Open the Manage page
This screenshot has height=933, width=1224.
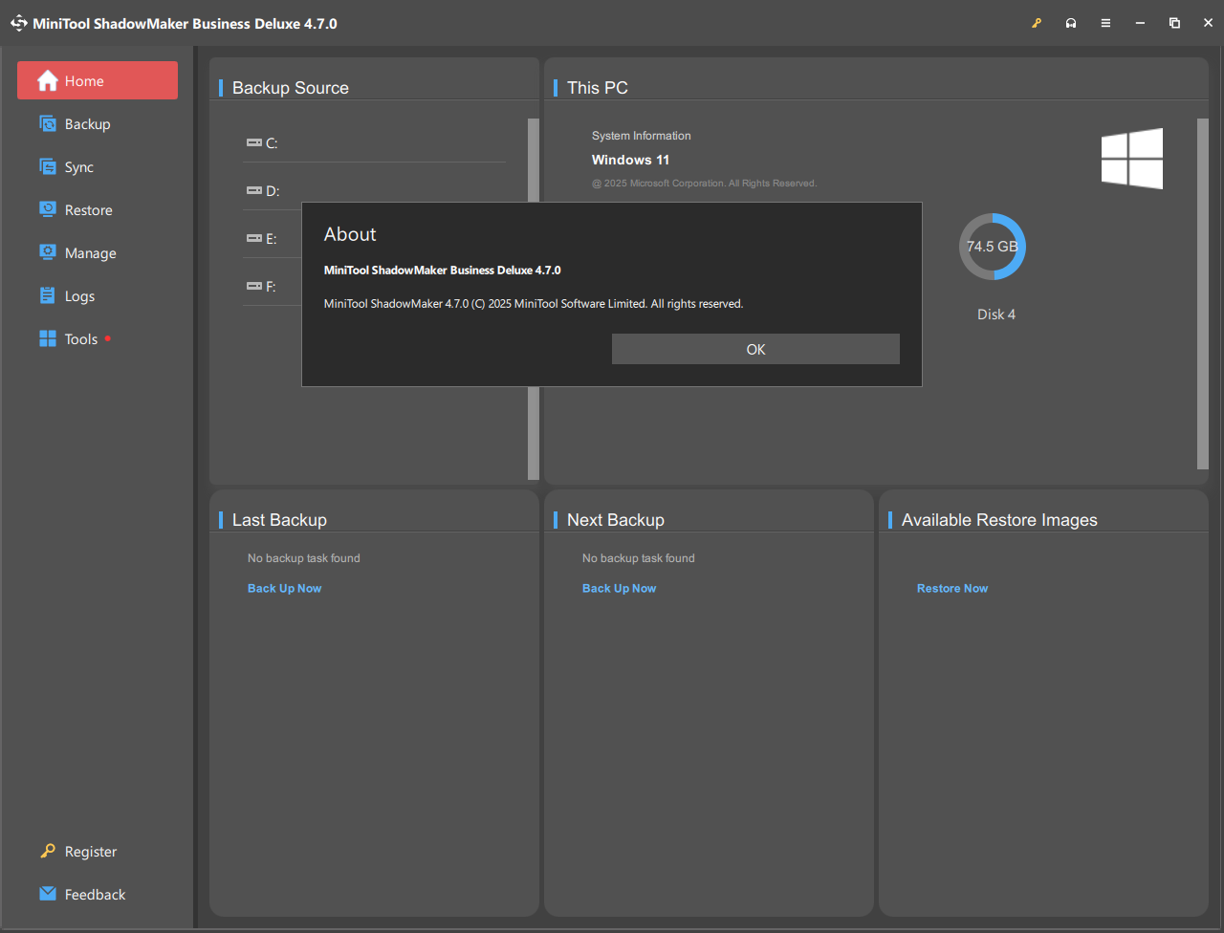click(x=98, y=253)
